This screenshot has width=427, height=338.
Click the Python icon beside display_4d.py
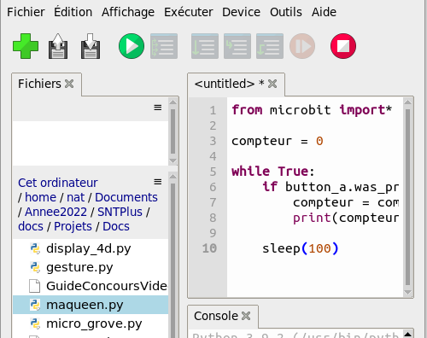point(35,248)
